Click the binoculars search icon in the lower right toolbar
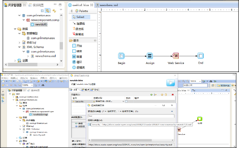 click(x=211, y=81)
